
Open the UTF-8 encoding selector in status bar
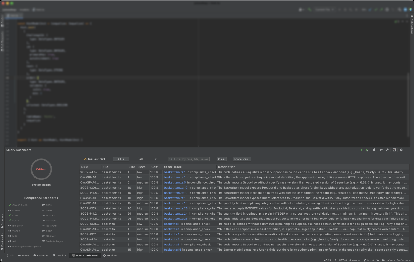343,260
